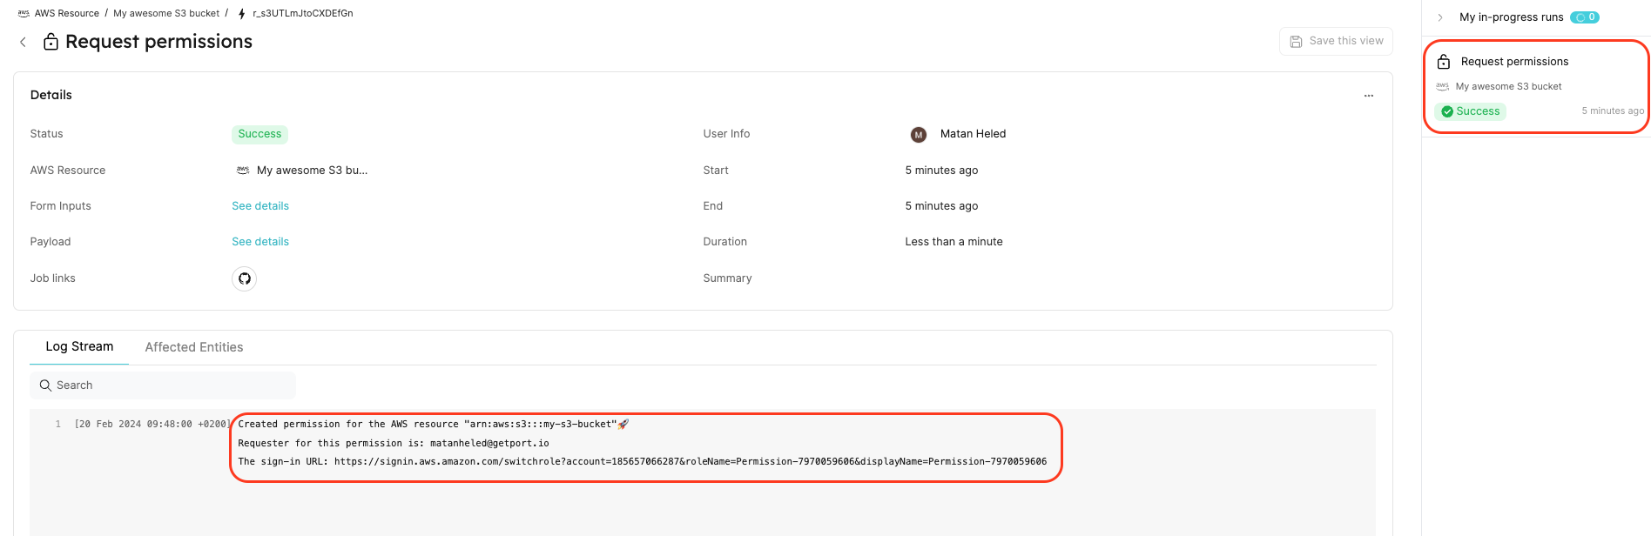The height and width of the screenshot is (536, 1651).
Task: Open the truncated AWS Resource entity link
Action: [311, 171]
